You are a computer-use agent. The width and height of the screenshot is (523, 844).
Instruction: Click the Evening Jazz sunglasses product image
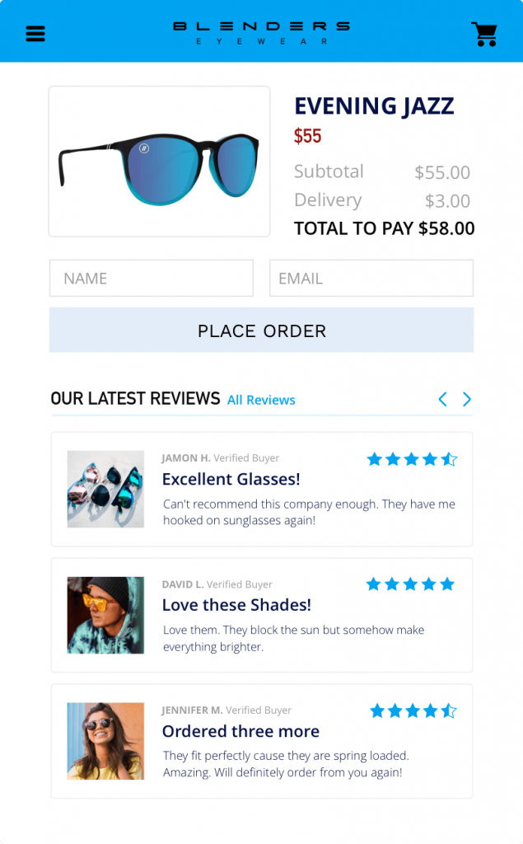(159, 161)
